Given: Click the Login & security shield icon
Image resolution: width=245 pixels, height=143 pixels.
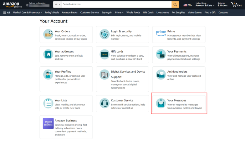Looking at the screenshot, I should (x=105, y=34).
